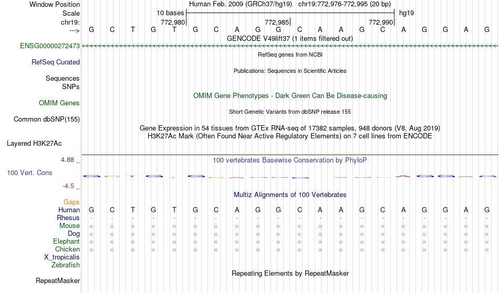499x293 pixels.
Task: Click the green ENSG00000272473 transcript arrow line
Action: (290, 46)
